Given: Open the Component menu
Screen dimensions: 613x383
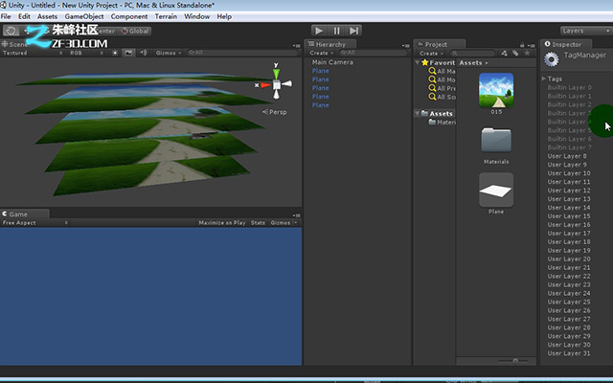Looking at the screenshot, I should tap(129, 16).
